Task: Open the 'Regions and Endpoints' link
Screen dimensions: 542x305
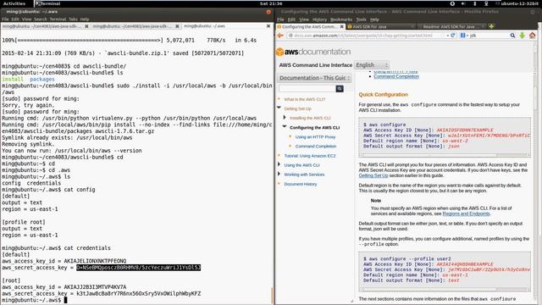Action: 466,213
